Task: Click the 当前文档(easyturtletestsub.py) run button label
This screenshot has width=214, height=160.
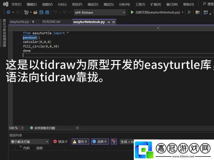Action: (158, 12)
